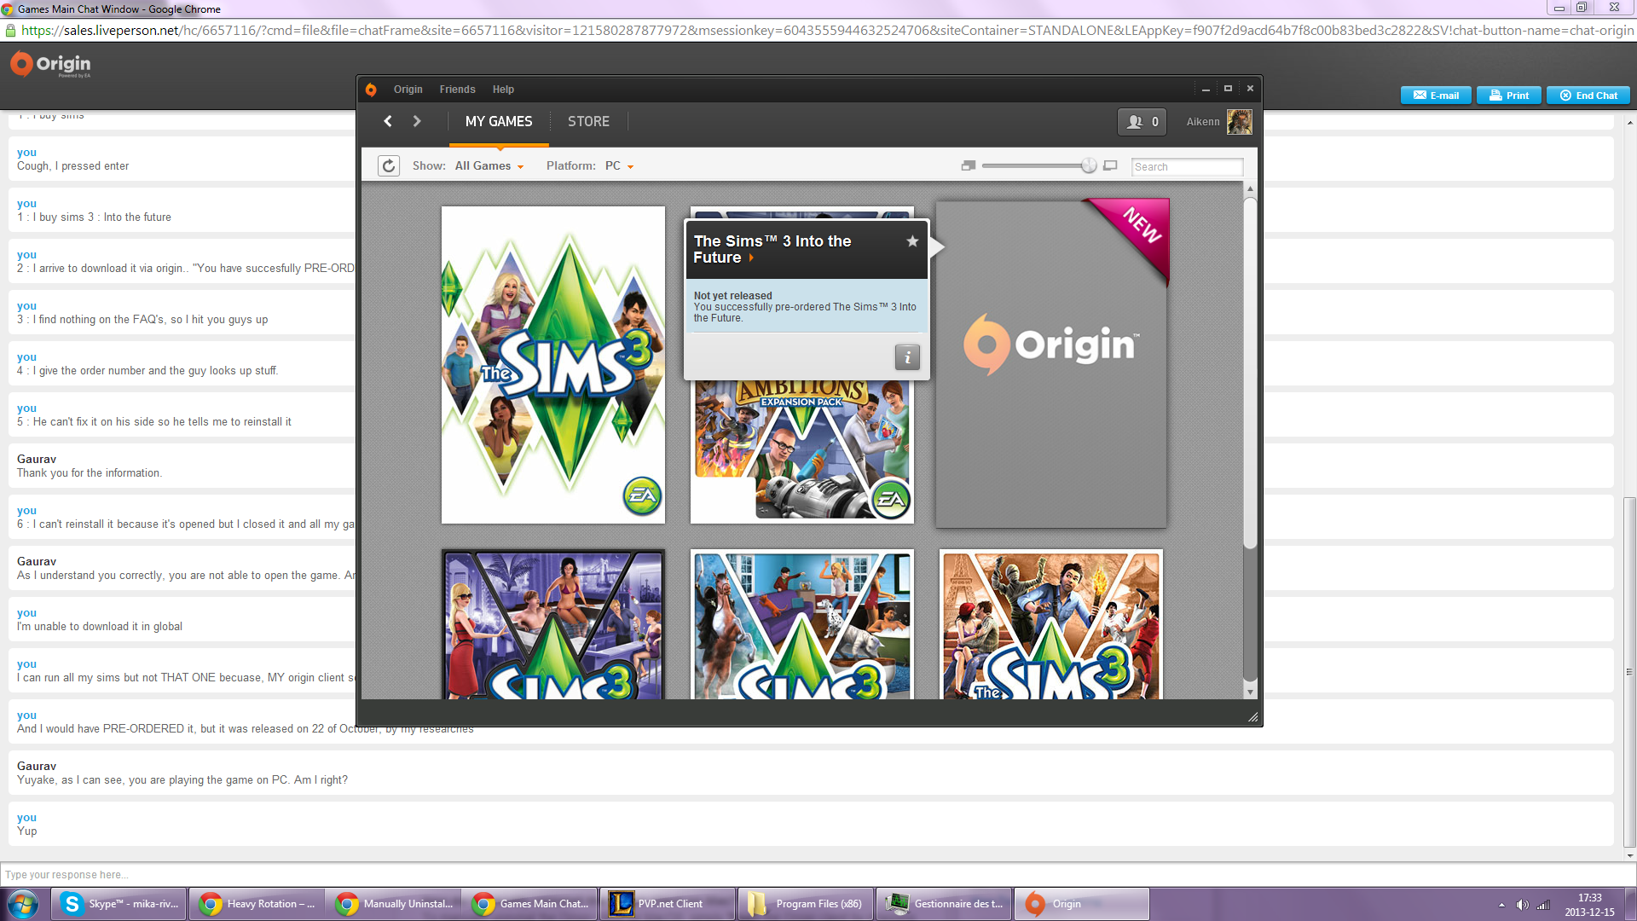Expand the All Games filter dropdown

(x=489, y=166)
